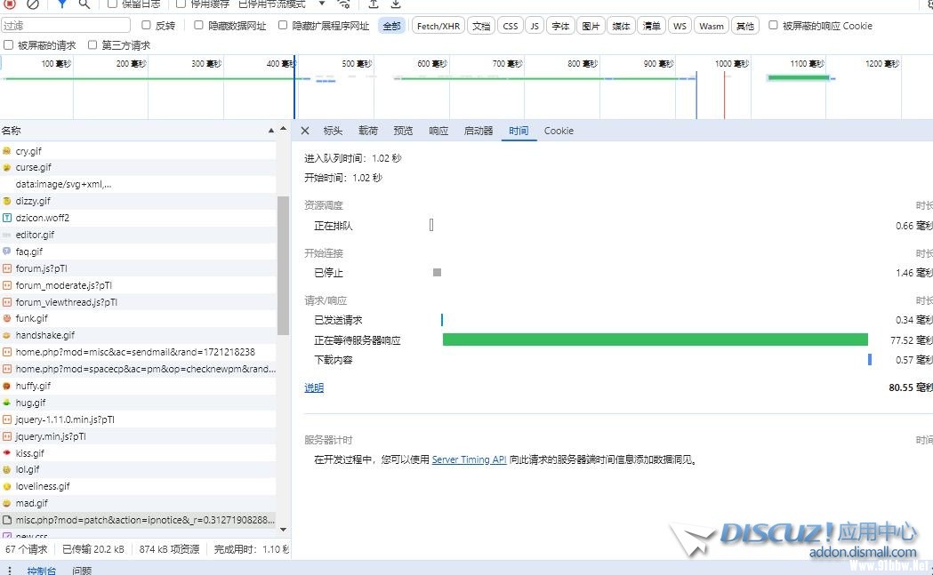Clear the network log
This screenshot has width=933, height=575.
[33, 4]
